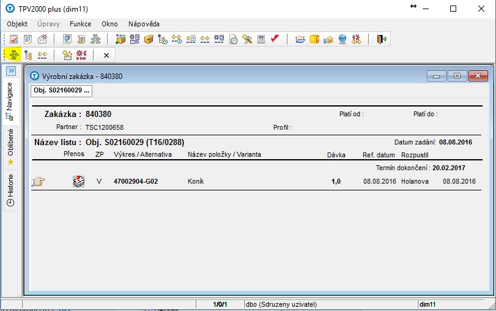Image resolution: width=496 pixels, height=311 pixels.
Task: Click the envelope with gear toolbar icon
Action: click(x=42, y=39)
